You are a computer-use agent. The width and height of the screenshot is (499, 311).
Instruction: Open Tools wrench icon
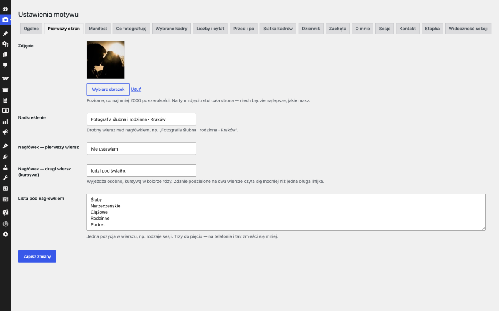tap(5, 178)
